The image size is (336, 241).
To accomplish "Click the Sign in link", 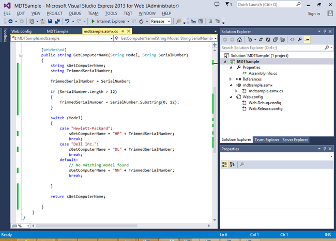I will [x=314, y=14].
